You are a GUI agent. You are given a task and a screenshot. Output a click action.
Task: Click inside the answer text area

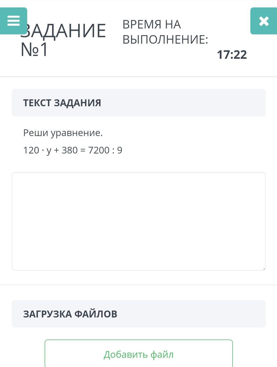pos(138,221)
